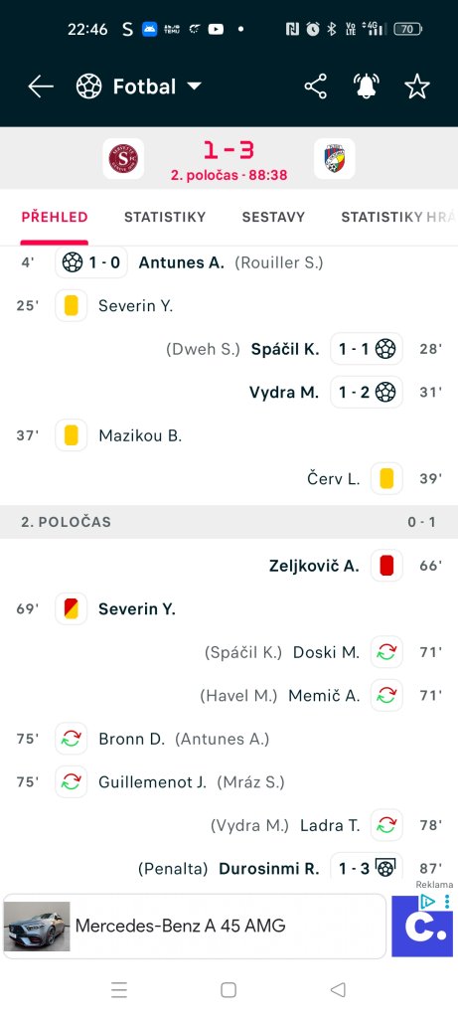The image size is (458, 1018).
Task: Open the Plzeň away team logo
Action: pyautogui.click(x=335, y=158)
